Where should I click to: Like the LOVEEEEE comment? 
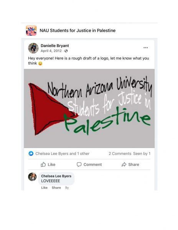click(x=44, y=187)
